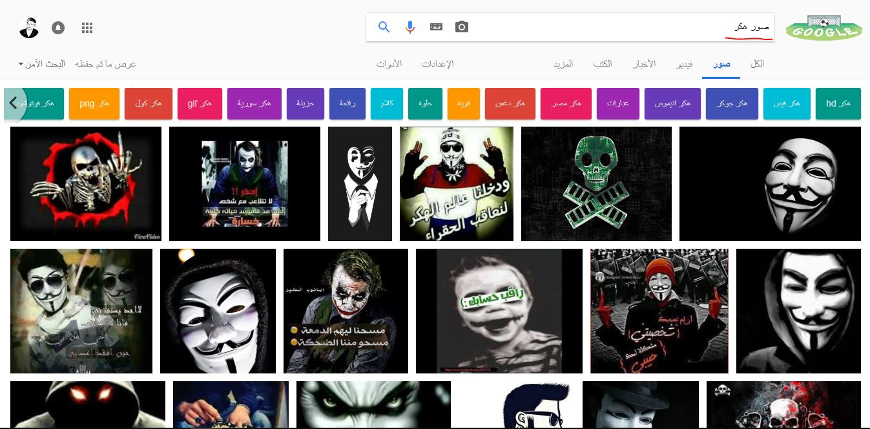
Task: Open Google notifications bell
Action: (x=58, y=28)
